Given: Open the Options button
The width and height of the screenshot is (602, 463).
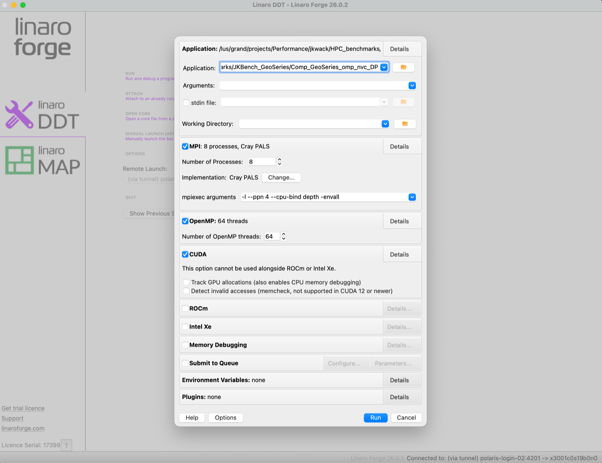Looking at the screenshot, I should [226, 418].
